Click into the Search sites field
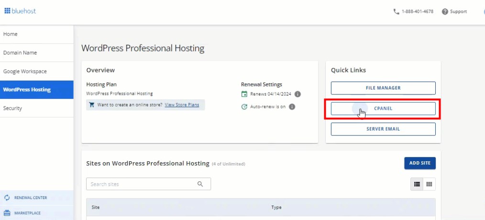The width and height of the screenshot is (485, 220). click(141, 184)
